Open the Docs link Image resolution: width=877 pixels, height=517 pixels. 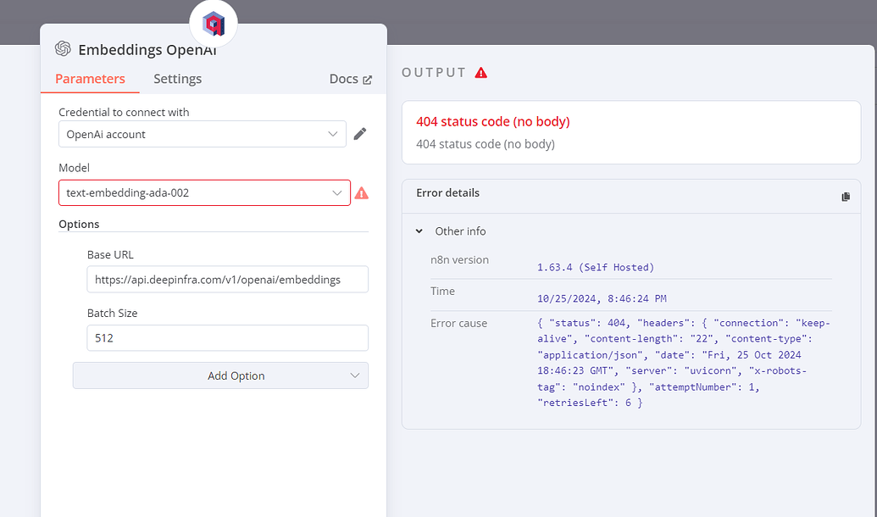344,78
